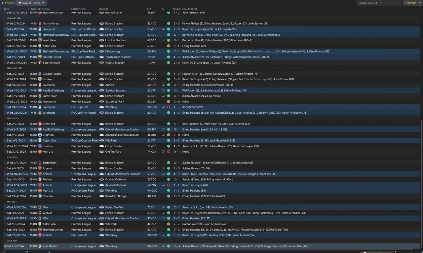The height and width of the screenshot is (253, 423).
Task: Click the TV icon on the Real Madrid row
Action: click(163, 246)
